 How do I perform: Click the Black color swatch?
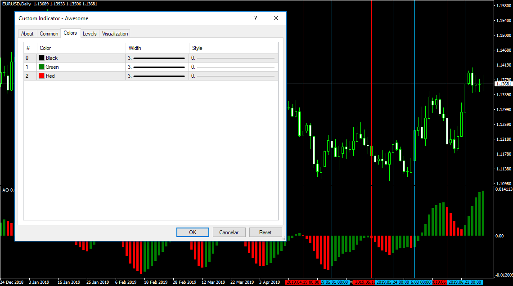(42, 58)
